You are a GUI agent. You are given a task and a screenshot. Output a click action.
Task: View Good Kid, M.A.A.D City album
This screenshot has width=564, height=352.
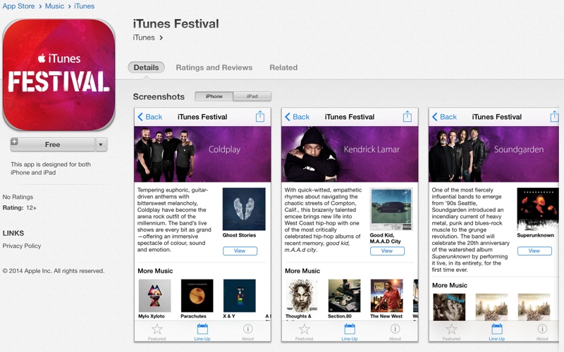point(387,251)
